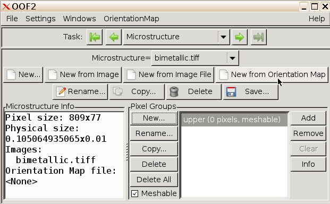
Task: Click the Pixel size: 809x77 text
Action: [53, 117]
